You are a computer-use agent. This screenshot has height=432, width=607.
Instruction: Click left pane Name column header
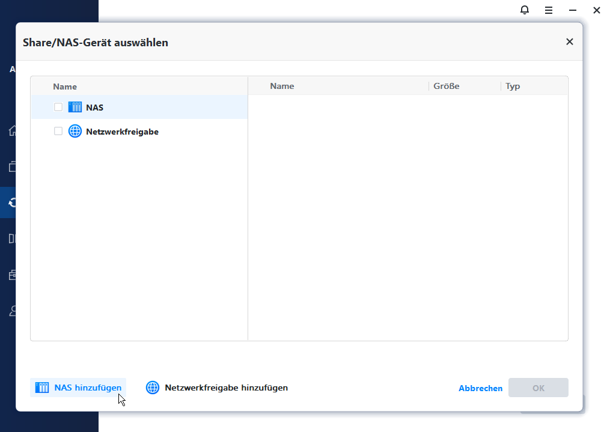click(65, 87)
